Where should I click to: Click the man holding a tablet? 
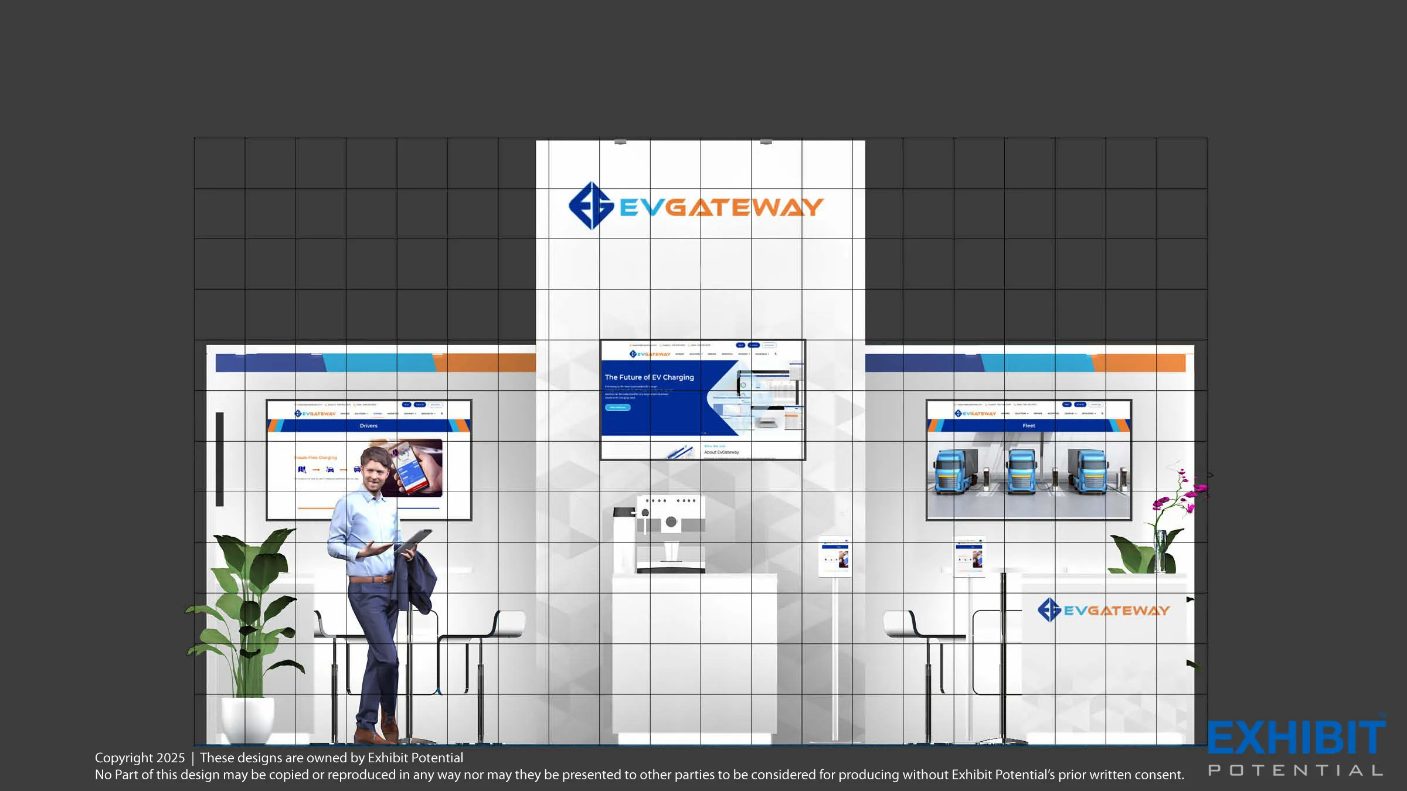click(x=381, y=592)
